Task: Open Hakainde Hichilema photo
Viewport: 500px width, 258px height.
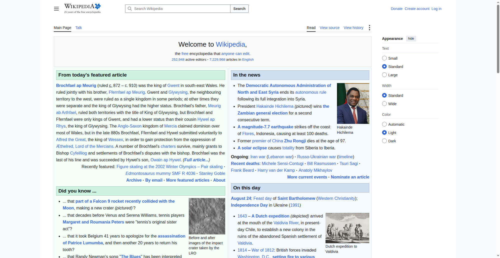Action: 353,103
